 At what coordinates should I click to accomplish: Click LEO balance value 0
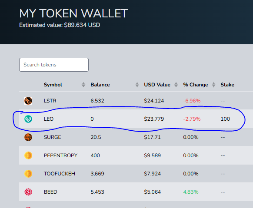click(92, 119)
